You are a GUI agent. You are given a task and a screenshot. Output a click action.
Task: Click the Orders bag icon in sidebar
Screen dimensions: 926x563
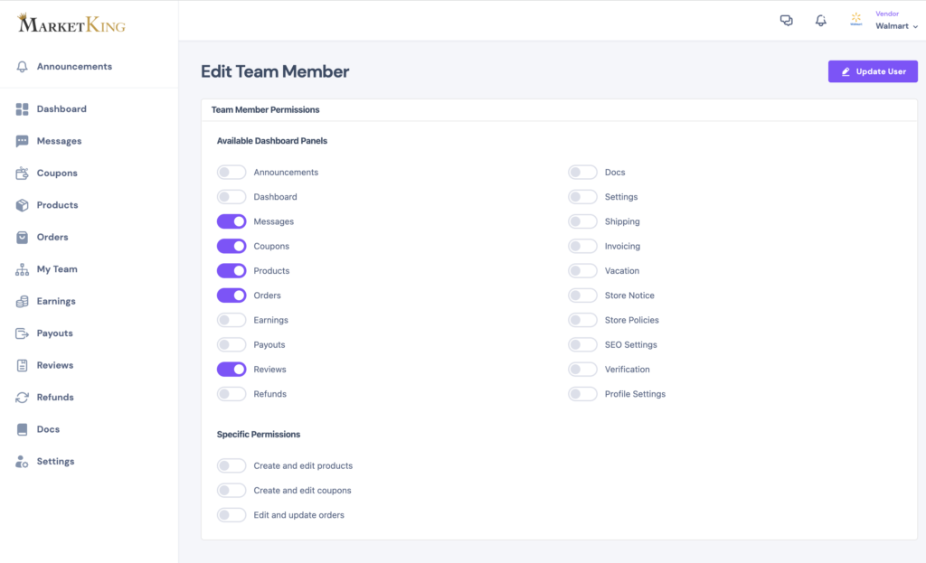pos(22,238)
